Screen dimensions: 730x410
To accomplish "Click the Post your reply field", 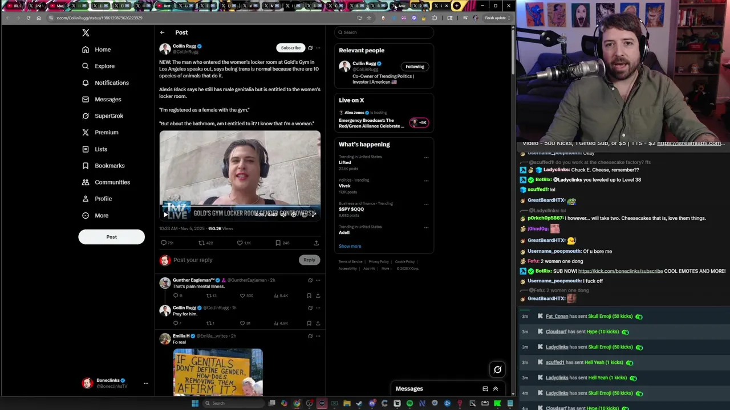I will tap(234, 260).
